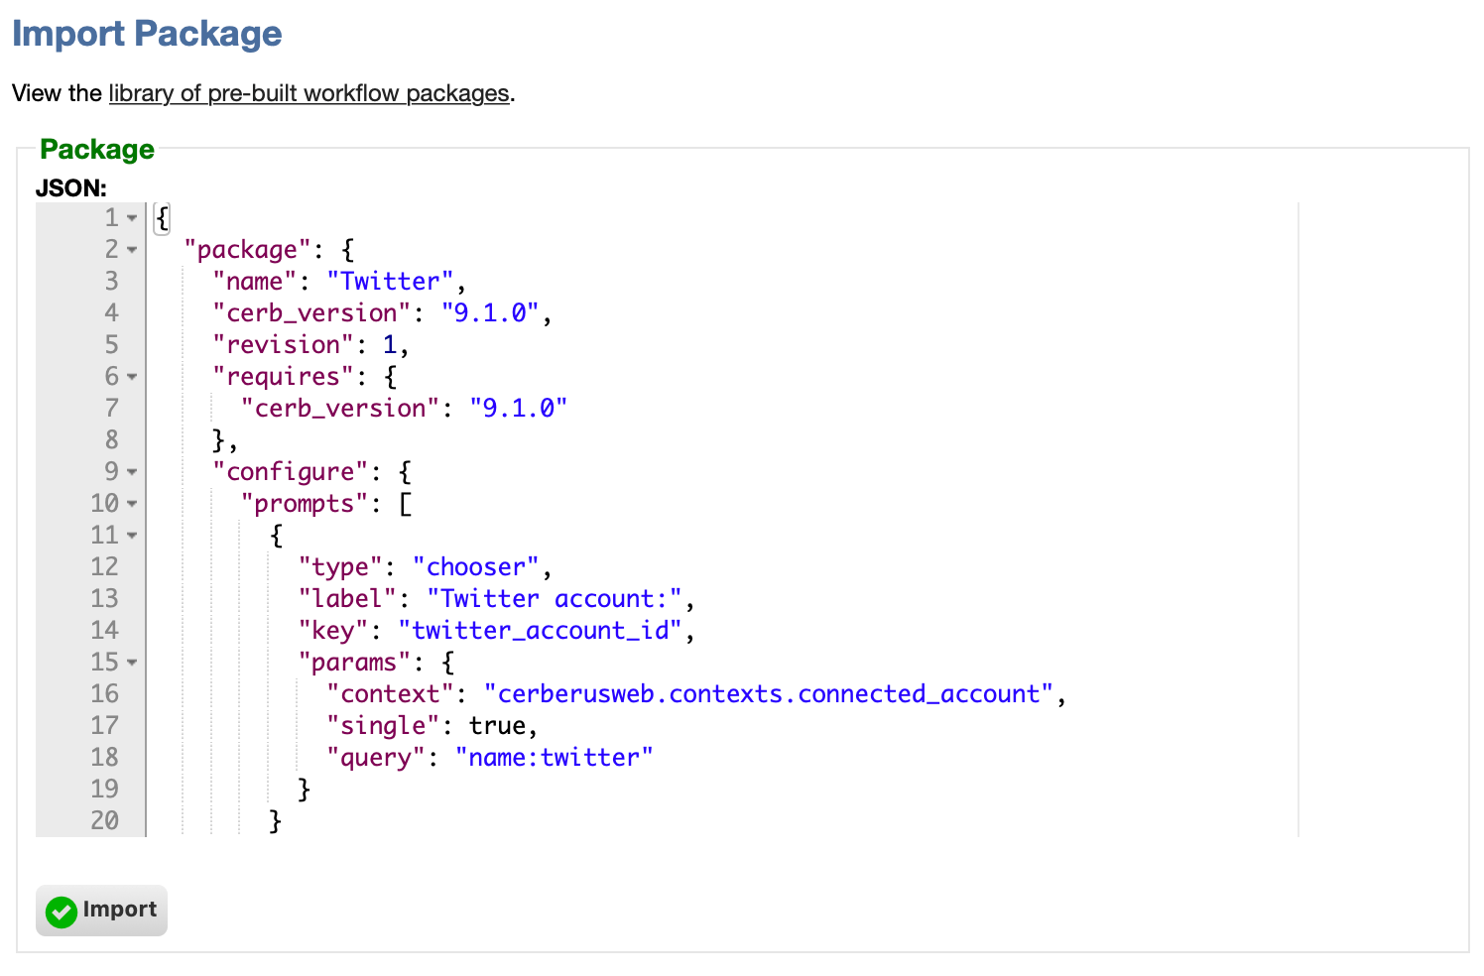Click the true value after "single"
1484x976 pixels.
[497, 726]
